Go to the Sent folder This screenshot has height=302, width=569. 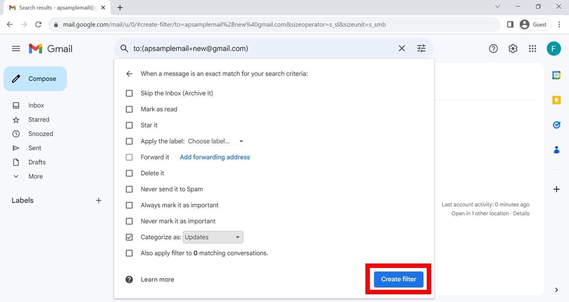(x=35, y=147)
